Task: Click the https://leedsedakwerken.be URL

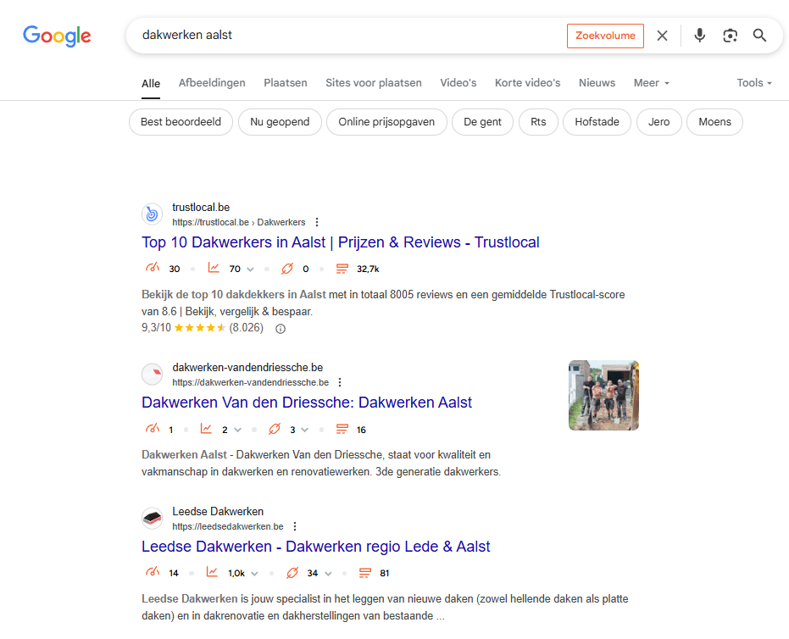Action: [227, 526]
